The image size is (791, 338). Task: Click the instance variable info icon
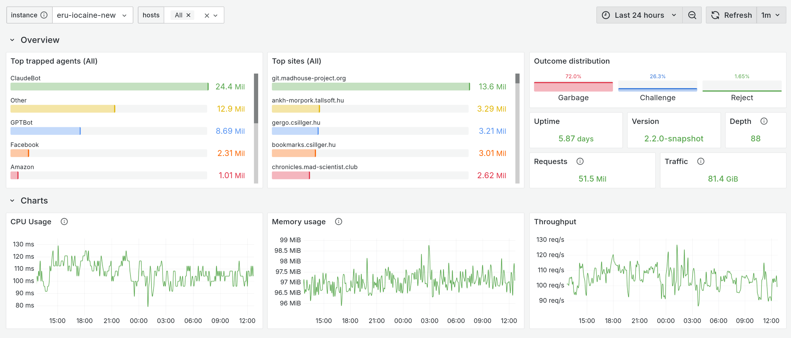(44, 15)
